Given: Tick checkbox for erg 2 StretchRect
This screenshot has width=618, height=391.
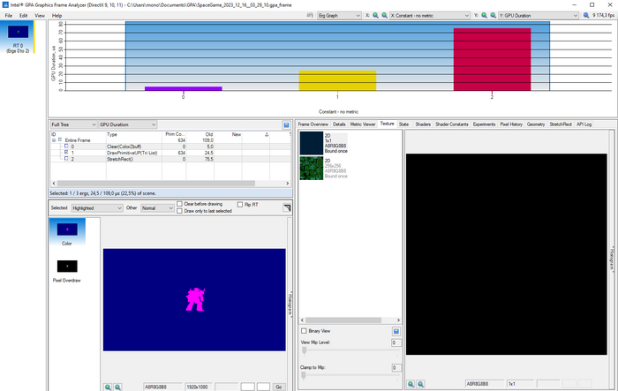Looking at the screenshot, I should [67, 159].
